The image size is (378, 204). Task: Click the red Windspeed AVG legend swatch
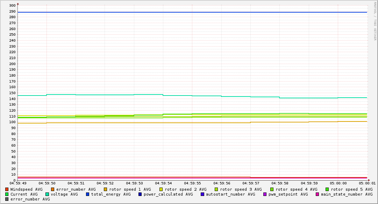coord(7,189)
